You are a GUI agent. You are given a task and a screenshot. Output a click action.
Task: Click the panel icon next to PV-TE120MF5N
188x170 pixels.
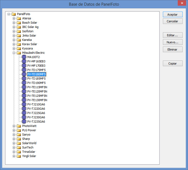pyautogui.click(x=24, y=91)
